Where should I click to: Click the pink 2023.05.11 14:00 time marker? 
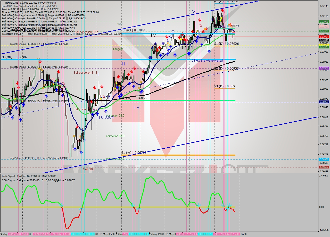click(x=61, y=234)
